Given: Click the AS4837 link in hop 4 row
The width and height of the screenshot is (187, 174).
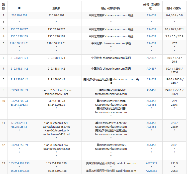Looking at the screenshot, I should (x=151, y=36).
